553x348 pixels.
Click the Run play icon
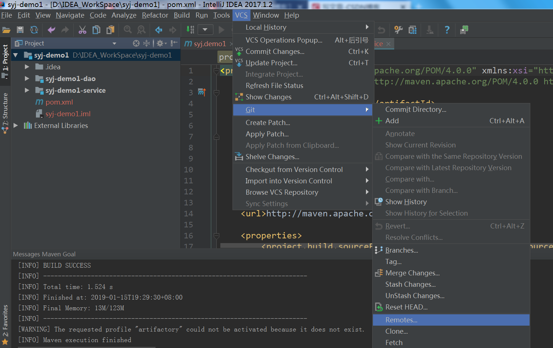tap(221, 30)
